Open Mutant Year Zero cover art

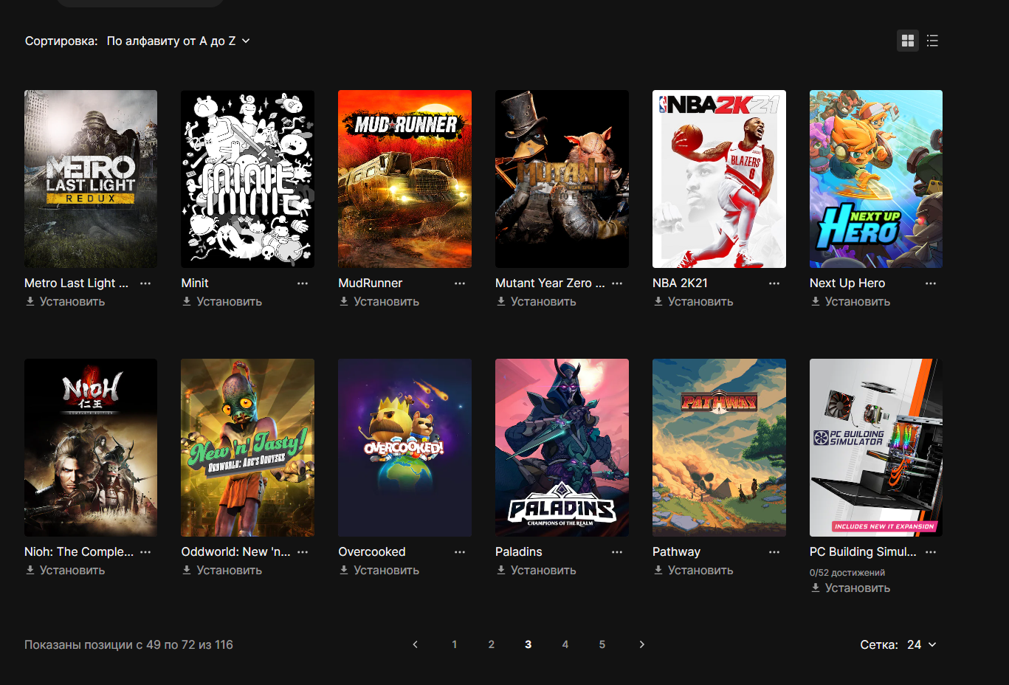562,179
